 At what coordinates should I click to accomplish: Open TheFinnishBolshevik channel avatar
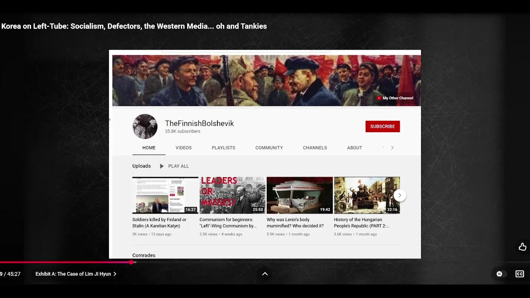point(145,126)
